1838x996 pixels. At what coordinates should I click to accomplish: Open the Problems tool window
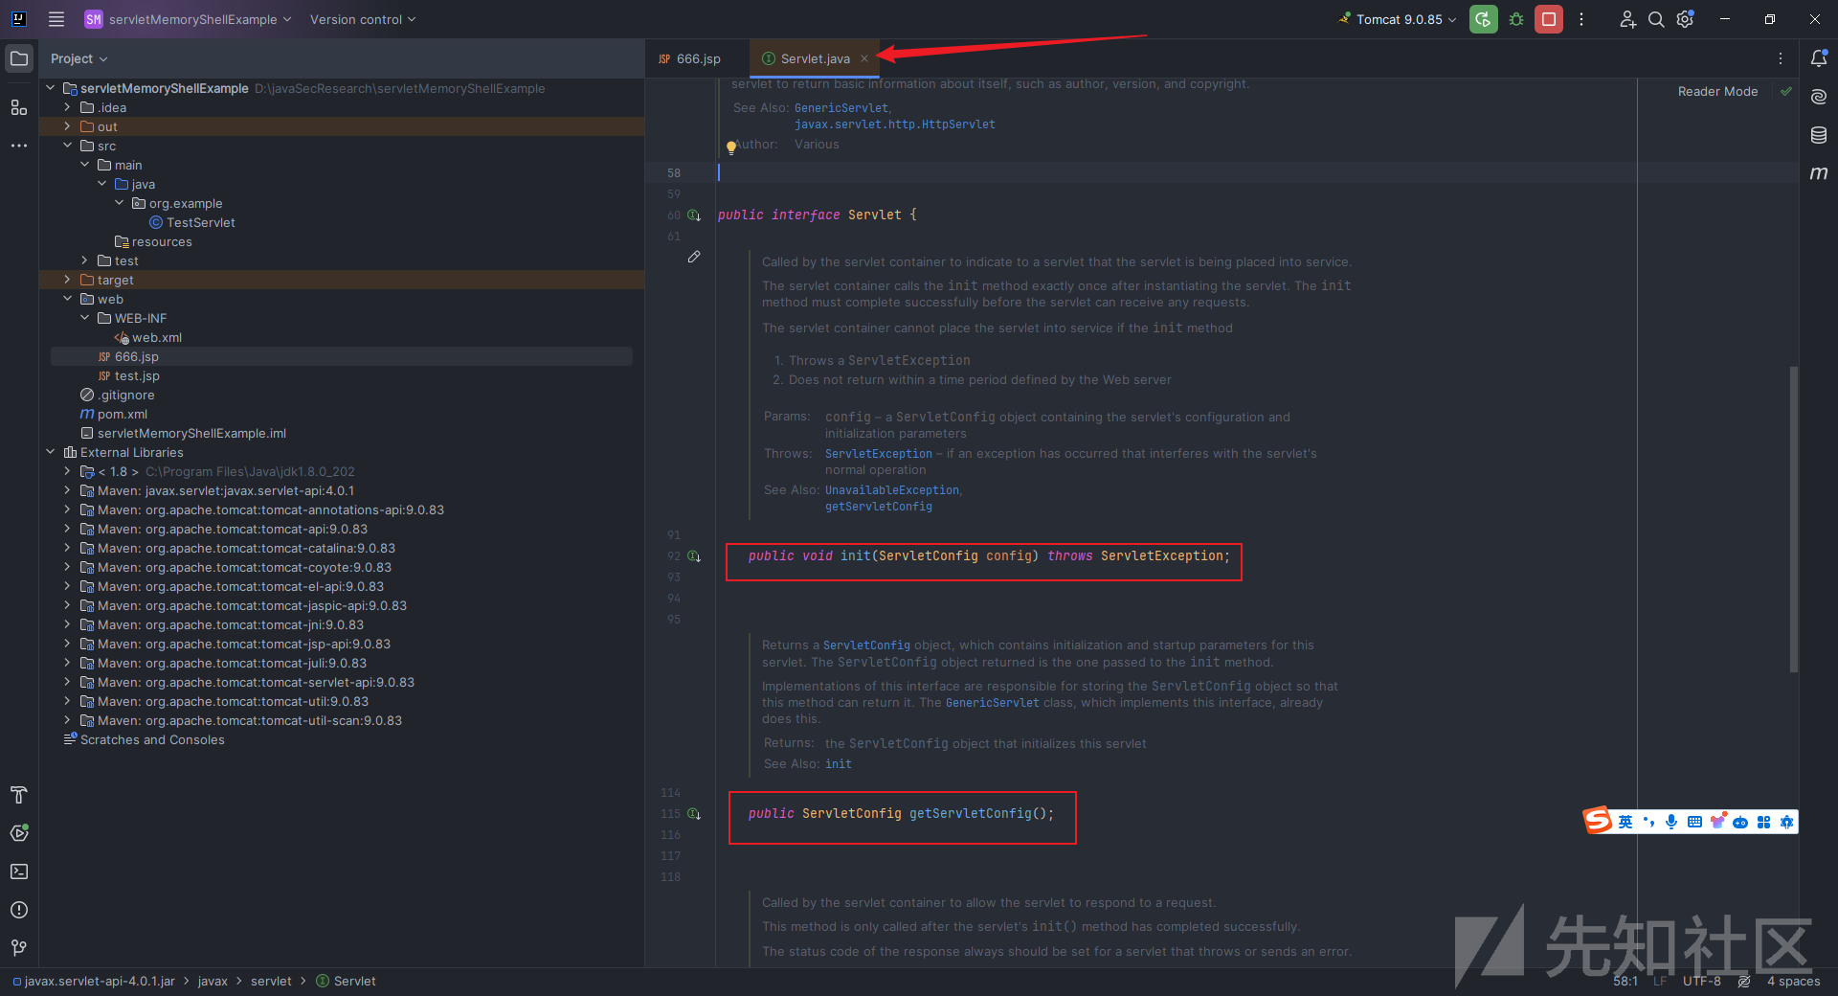pos(19,910)
